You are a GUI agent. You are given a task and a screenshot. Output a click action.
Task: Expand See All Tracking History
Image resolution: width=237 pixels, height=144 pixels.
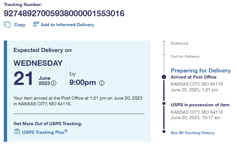tap(192, 133)
